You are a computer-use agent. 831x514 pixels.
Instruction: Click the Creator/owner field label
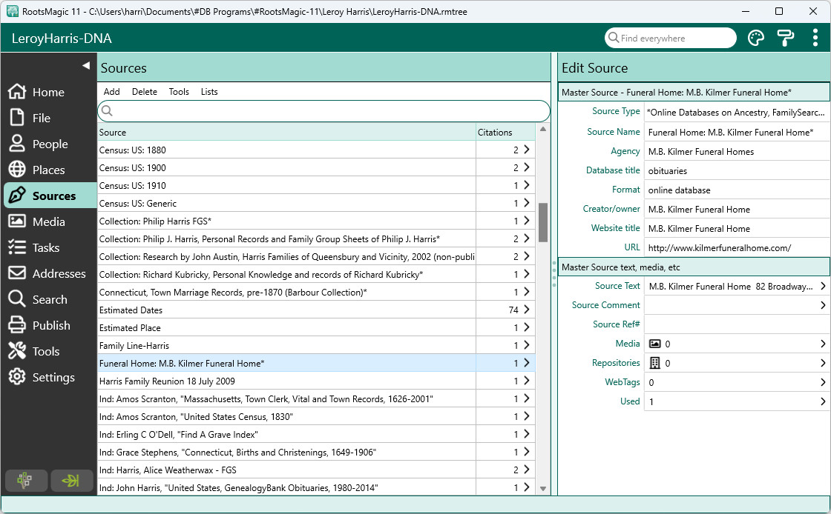point(611,209)
